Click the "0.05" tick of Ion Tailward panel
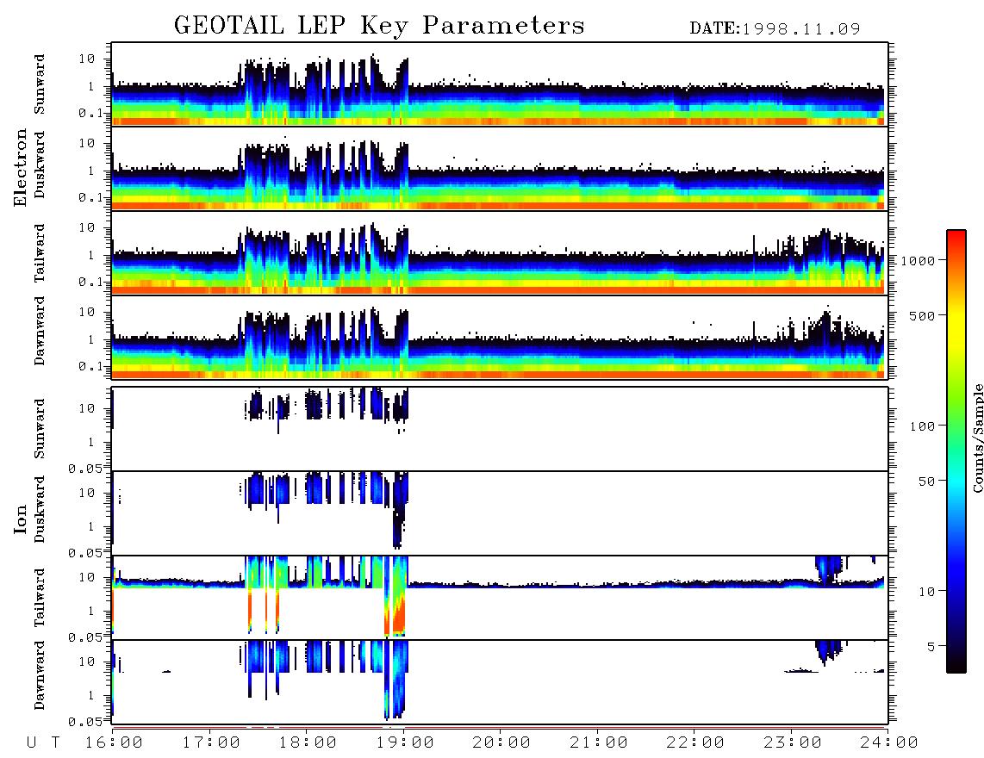Viewport: 984px width, 758px height. pyautogui.click(x=86, y=637)
